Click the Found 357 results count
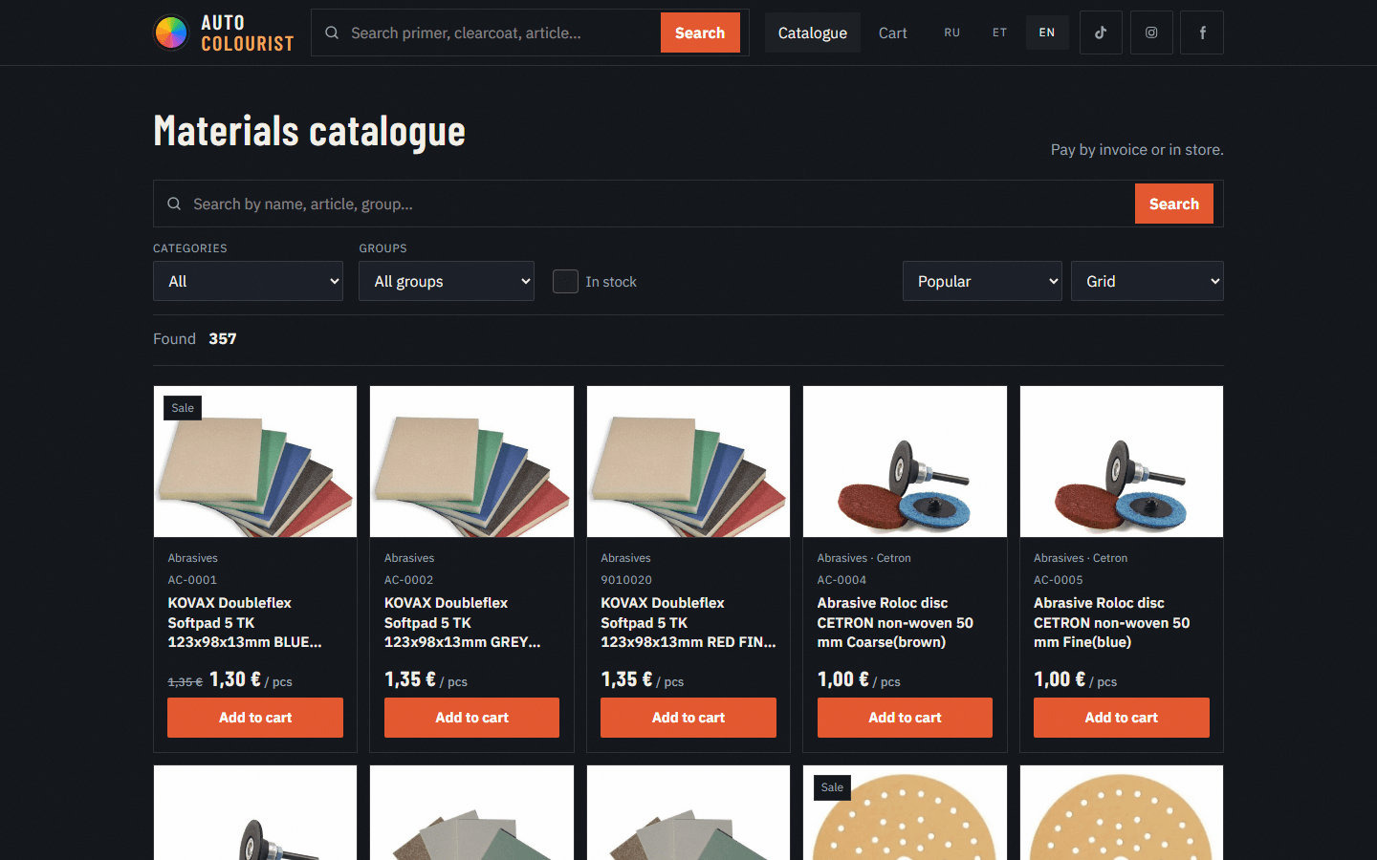1377x860 pixels. click(195, 338)
